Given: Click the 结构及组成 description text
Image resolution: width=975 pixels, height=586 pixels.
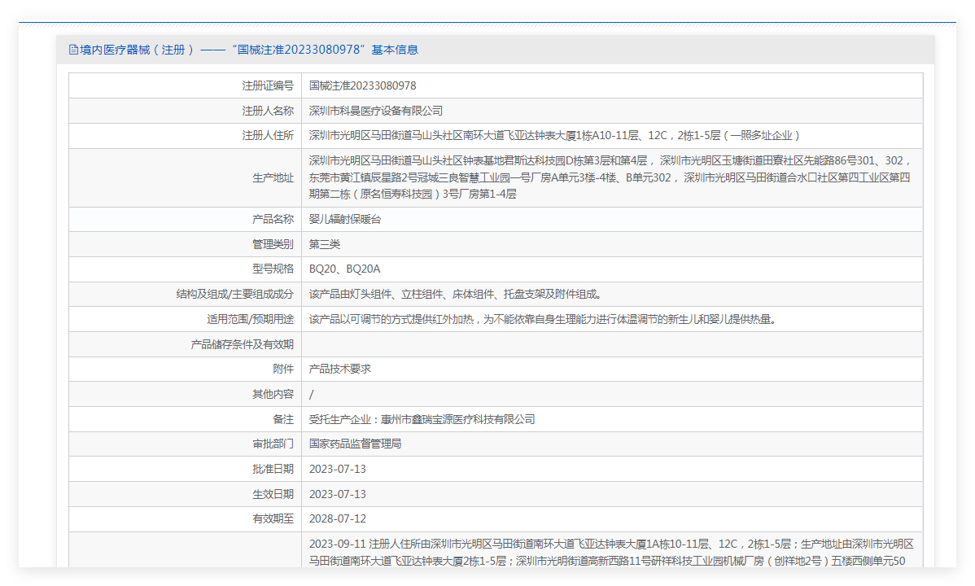Looking at the screenshot, I should (x=456, y=295).
